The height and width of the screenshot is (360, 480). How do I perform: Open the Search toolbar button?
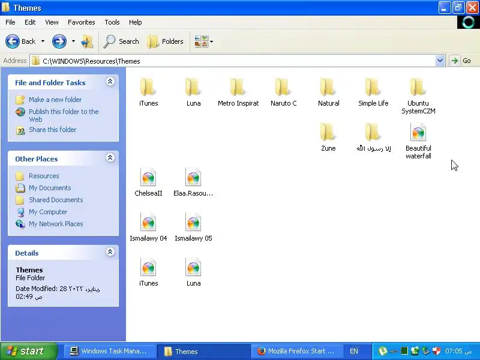pos(121,41)
